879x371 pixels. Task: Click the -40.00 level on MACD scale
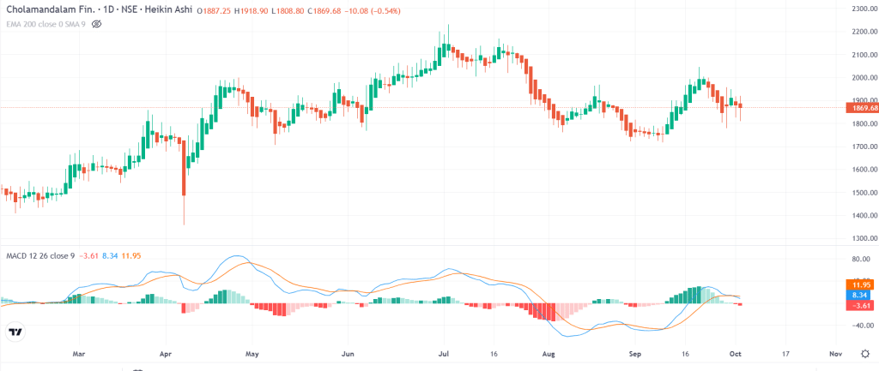(x=861, y=326)
